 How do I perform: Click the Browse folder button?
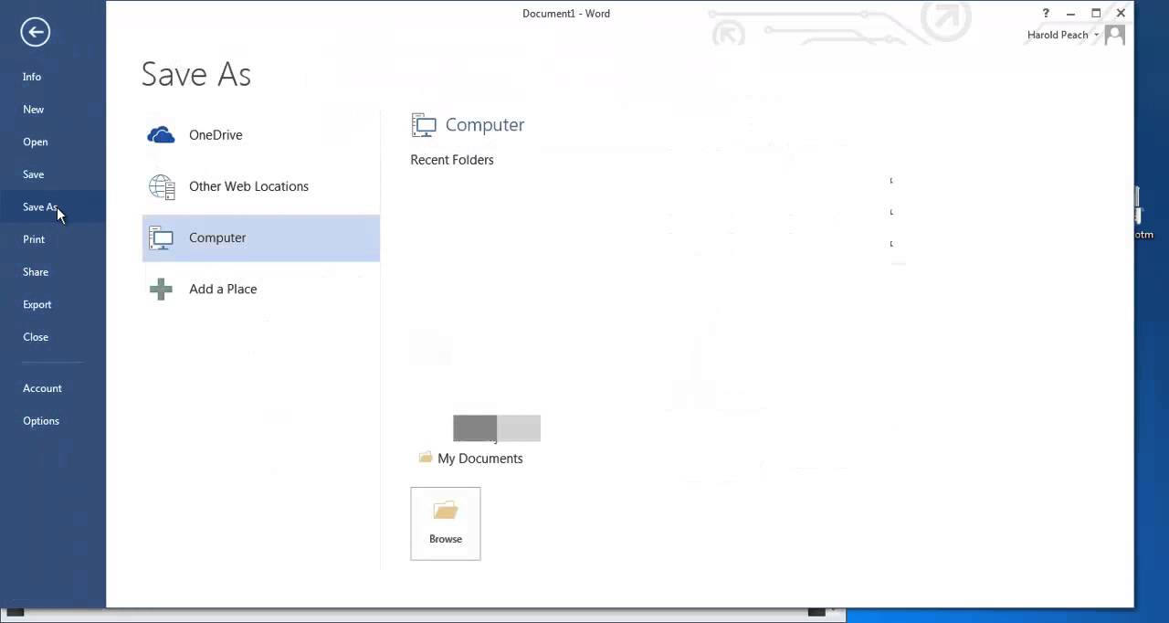(446, 523)
